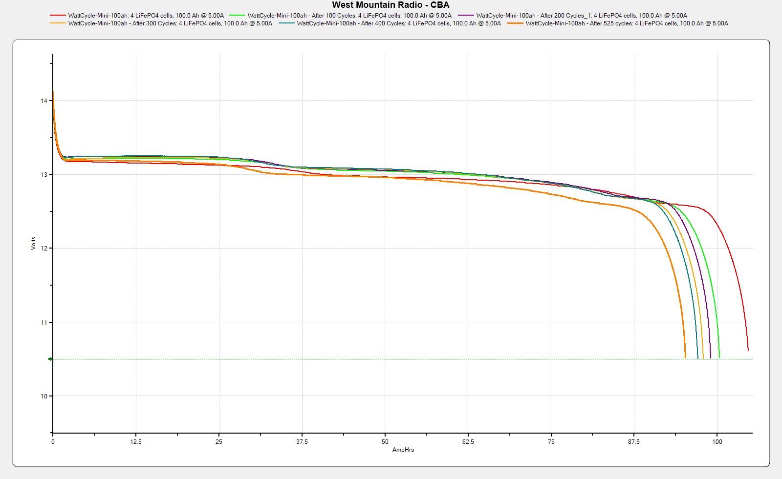Select the purple legend swatch for After 200 Cycles_1
This screenshot has width=782, height=479.
(466, 16)
